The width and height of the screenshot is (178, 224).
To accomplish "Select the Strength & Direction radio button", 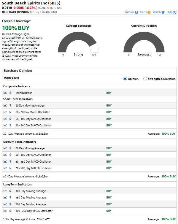I will point(145,79).
